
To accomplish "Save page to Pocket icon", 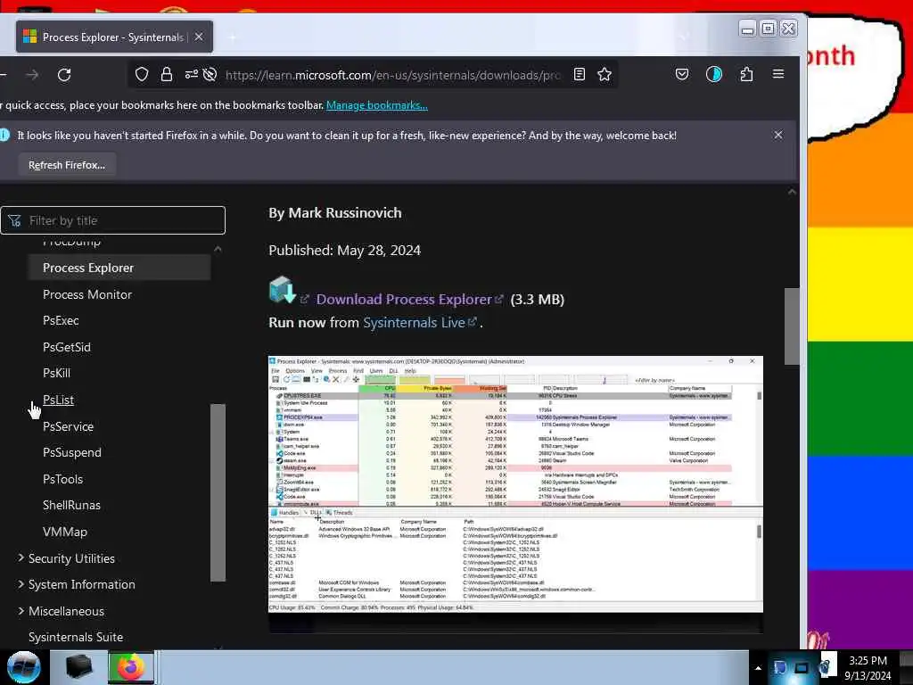I will point(682,75).
